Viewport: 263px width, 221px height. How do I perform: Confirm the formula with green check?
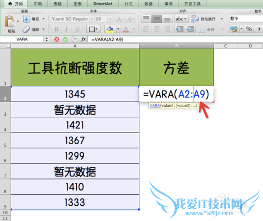point(65,39)
